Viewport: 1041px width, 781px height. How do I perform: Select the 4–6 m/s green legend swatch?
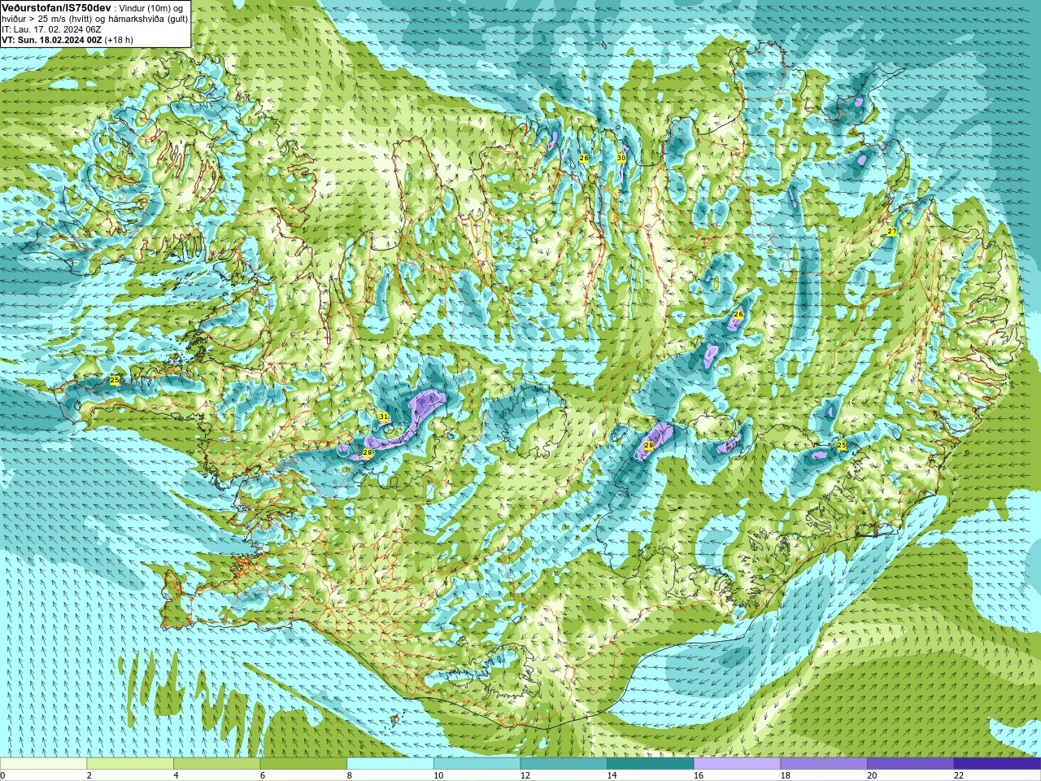(216, 764)
